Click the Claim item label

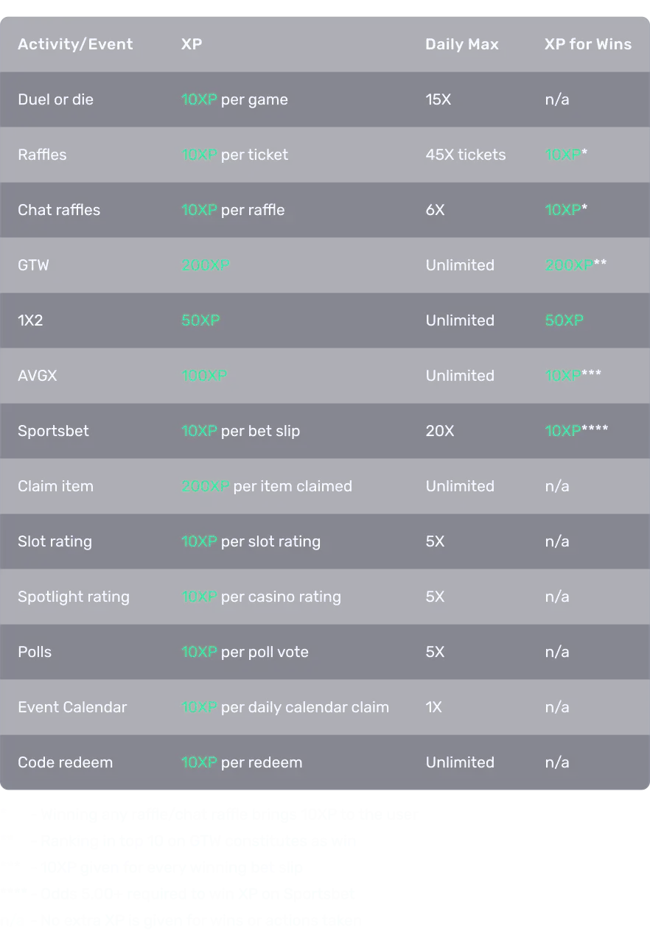tap(55, 486)
